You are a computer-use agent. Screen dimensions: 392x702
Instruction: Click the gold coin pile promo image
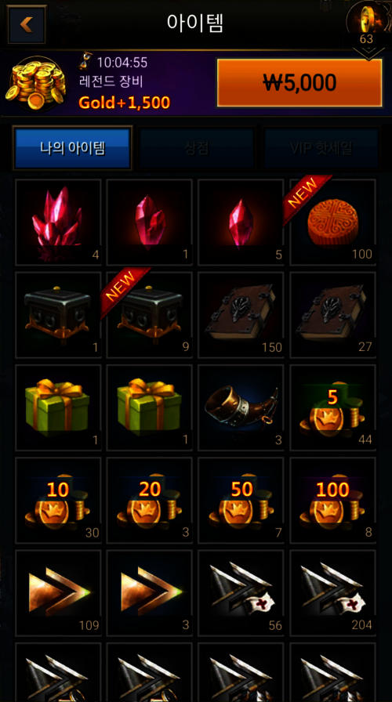pos(36,83)
